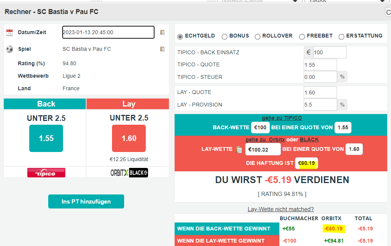Screen dimensions: 391x246
Task: Open the Tipico bookmaker logo
Action: pyautogui.click(x=46, y=173)
